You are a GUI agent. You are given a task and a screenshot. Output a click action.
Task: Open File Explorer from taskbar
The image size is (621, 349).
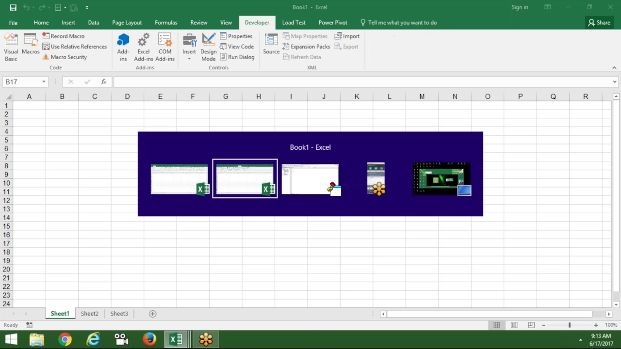tap(37, 340)
